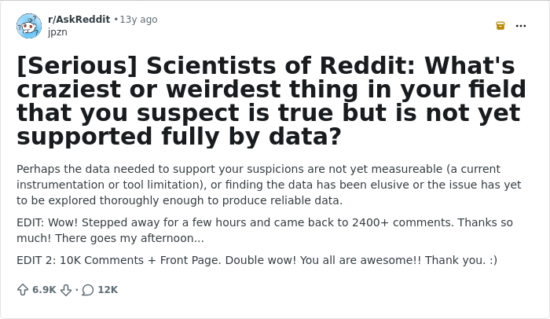Click the comments speech bubble icon

(87, 290)
